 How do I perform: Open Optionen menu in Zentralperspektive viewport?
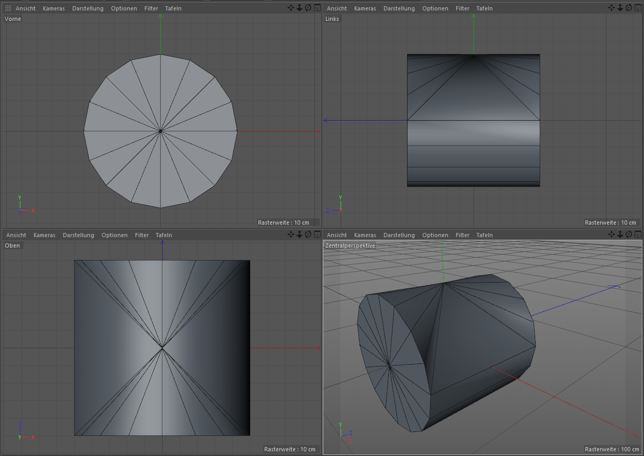[x=435, y=235]
